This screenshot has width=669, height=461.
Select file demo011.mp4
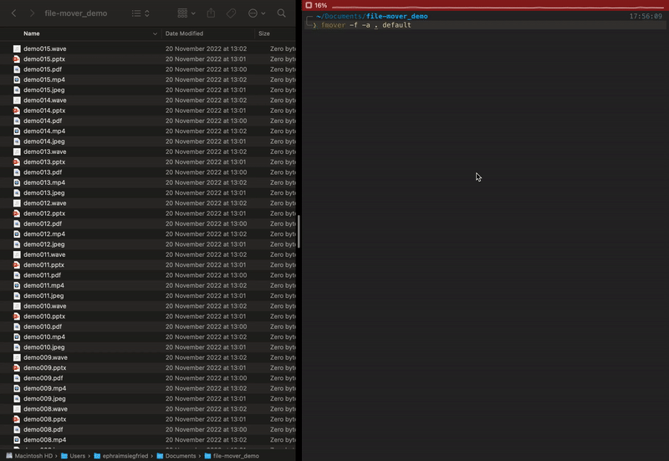44,285
